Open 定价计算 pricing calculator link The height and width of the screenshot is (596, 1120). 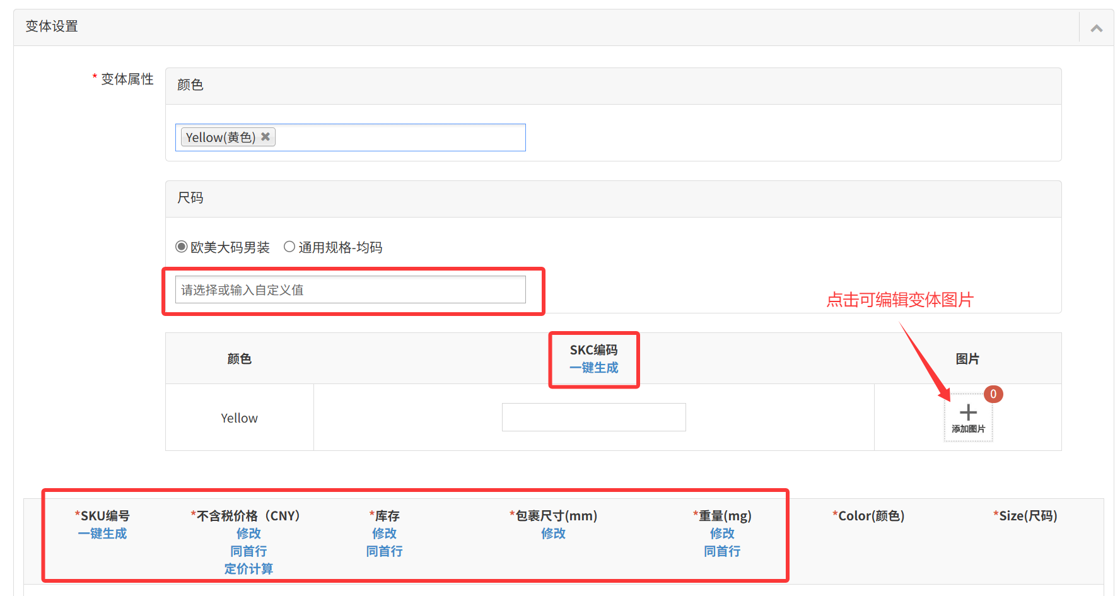tap(248, 569)
